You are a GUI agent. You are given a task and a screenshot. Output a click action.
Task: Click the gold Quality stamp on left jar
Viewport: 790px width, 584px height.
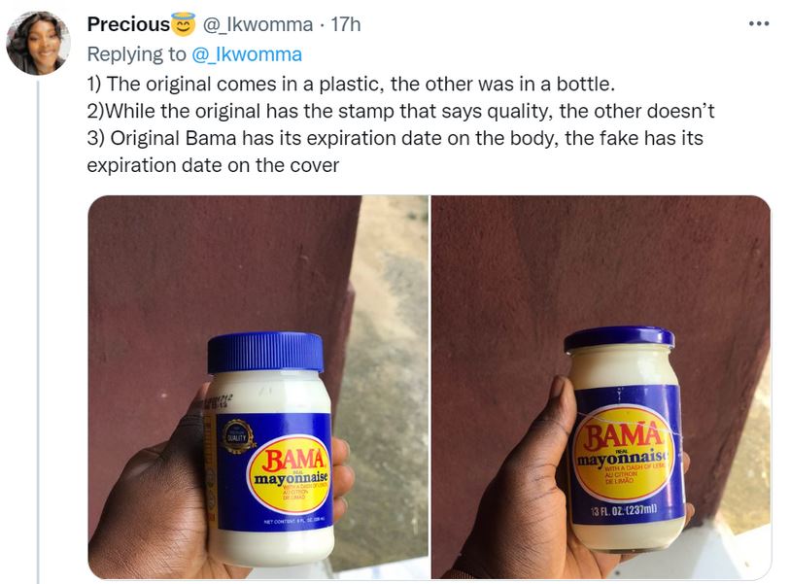236,436
